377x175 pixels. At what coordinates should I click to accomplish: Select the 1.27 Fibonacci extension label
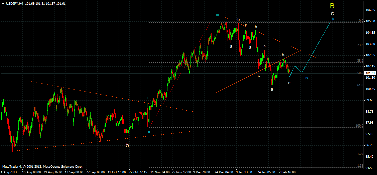click(360, 154)
